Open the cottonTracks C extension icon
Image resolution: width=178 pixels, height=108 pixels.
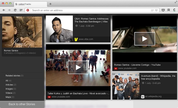click(174, 10)
